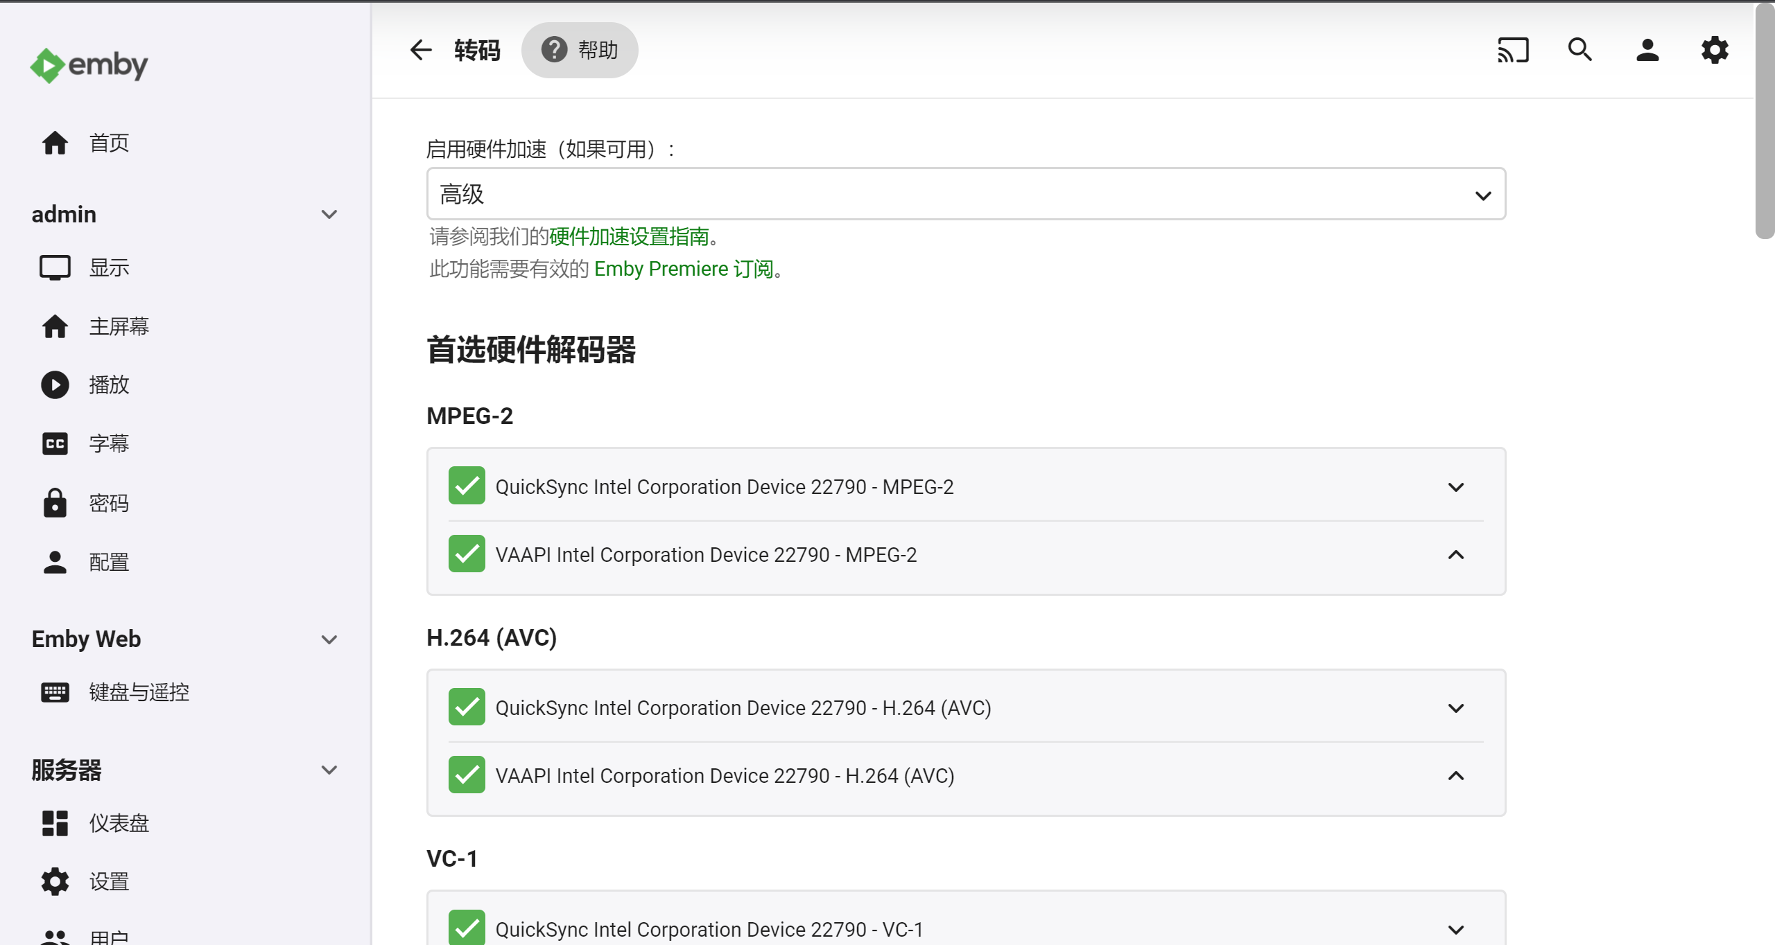Open the cast to device icon

click(x=1512, y=50)
